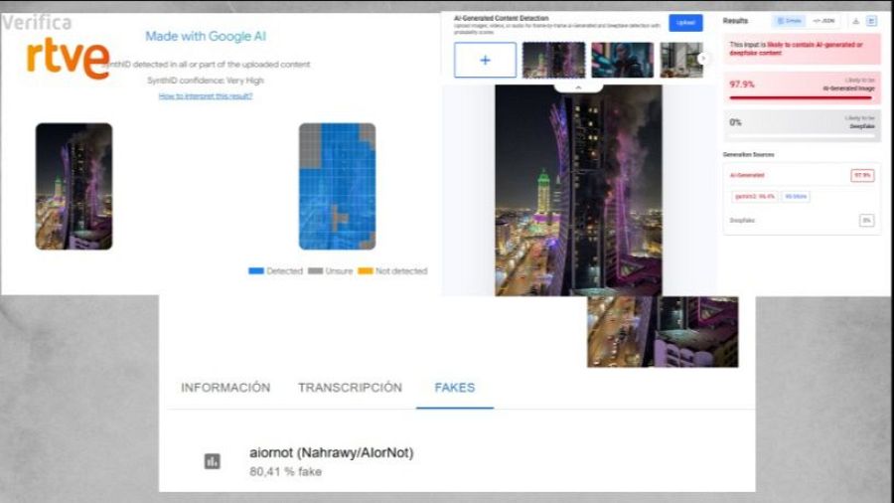Select the cyberpunk woman sample thumbnail
Image resolution: width=894 pixels, height=503 pixels.
(623, 60)
